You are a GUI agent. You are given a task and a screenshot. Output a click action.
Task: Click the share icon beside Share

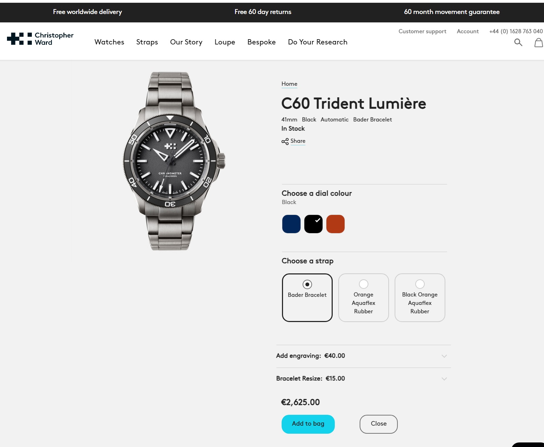click(x=285, y=141)
